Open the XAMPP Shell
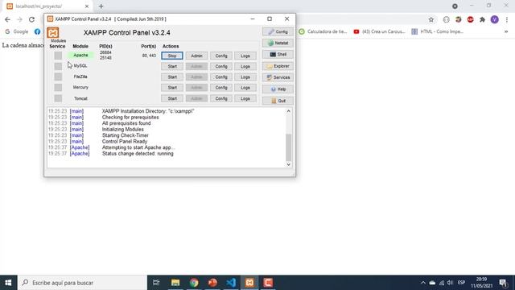Viewport: 515px width, 290px height. [278, 55]
